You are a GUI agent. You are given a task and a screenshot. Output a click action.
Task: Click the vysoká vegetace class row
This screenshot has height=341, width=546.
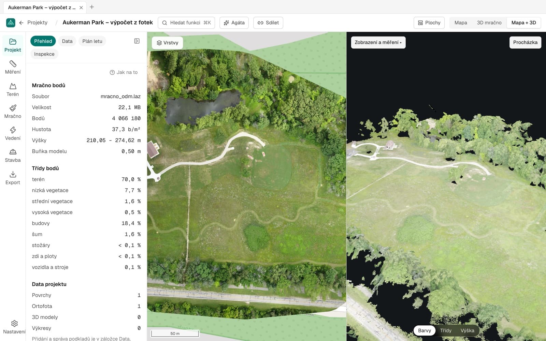(x=86, y=212)
